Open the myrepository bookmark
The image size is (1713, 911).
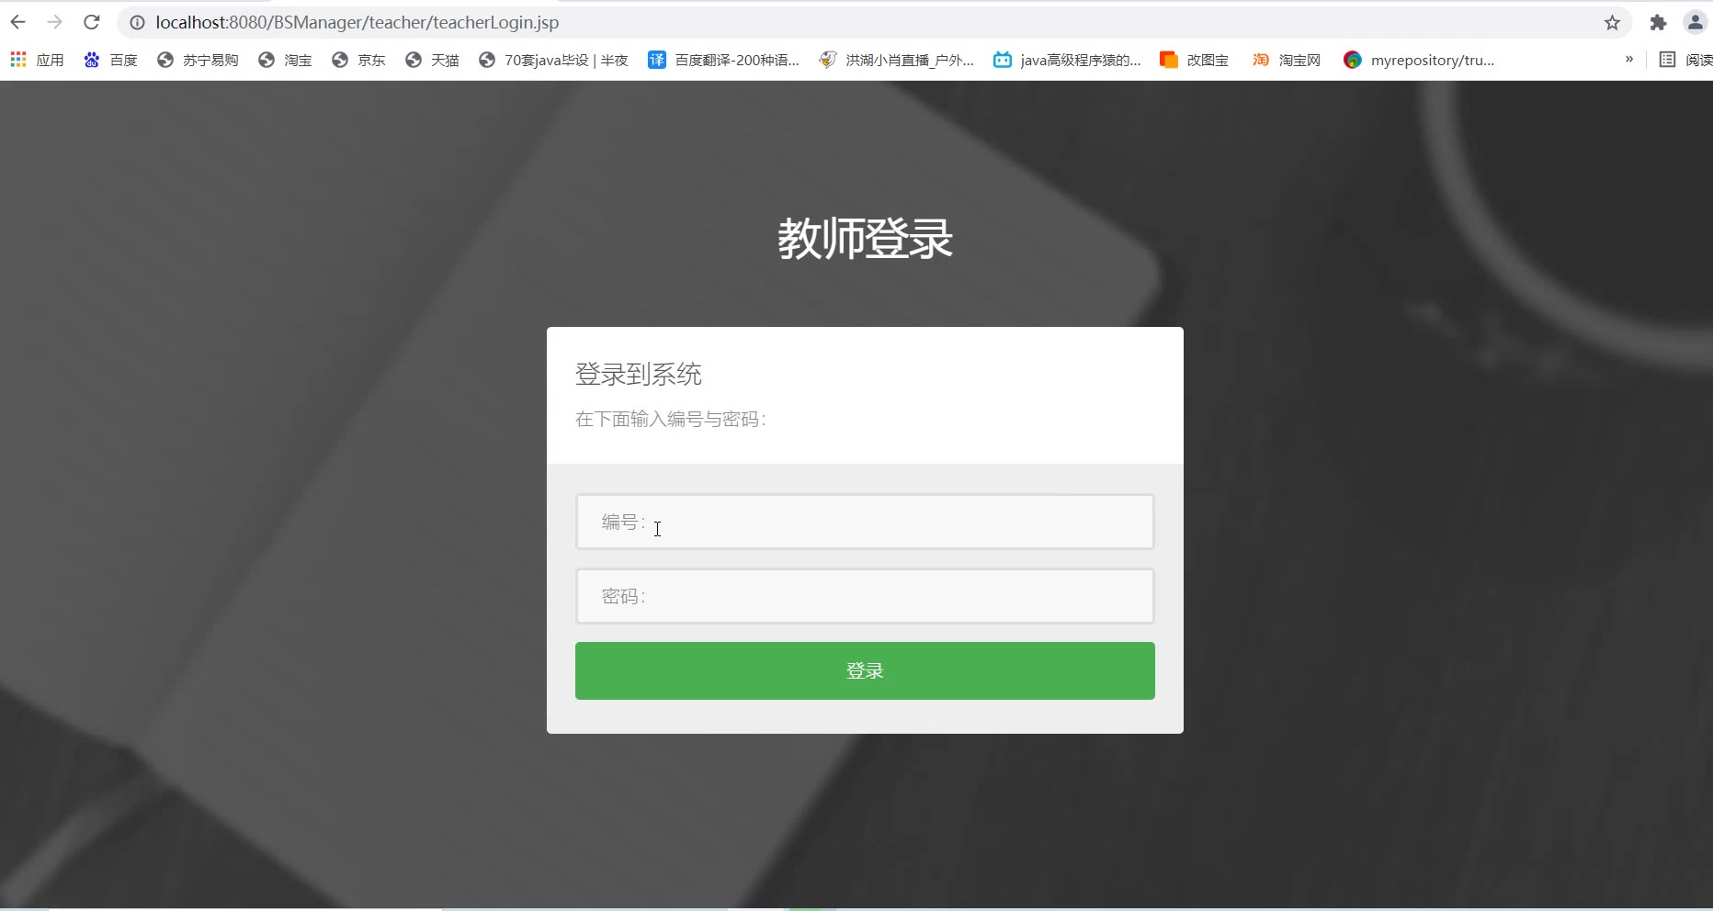click(x=1419, y=60)
